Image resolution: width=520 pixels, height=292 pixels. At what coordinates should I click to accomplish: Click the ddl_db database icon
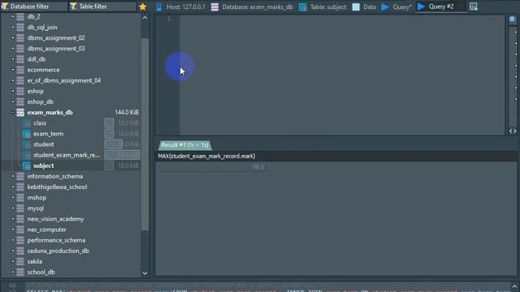tap(20, 59)
